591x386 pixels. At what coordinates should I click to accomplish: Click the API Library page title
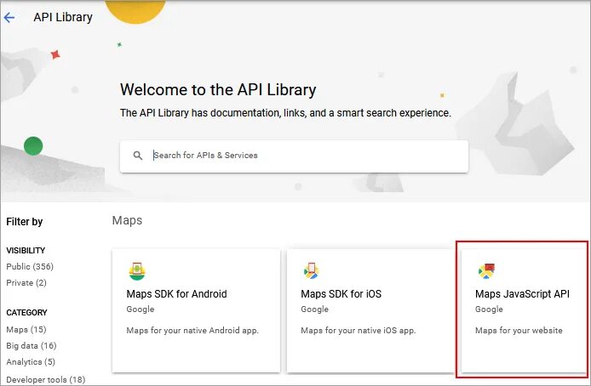click(63, 17)
